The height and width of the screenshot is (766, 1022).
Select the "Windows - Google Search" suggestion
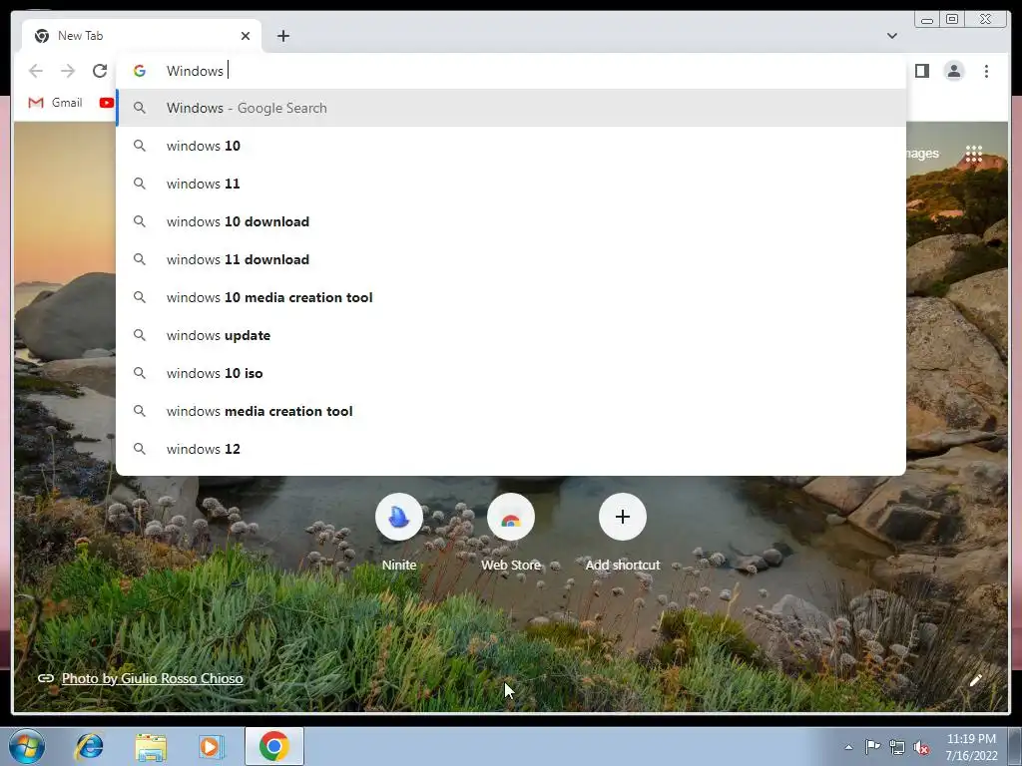[511, 108]
